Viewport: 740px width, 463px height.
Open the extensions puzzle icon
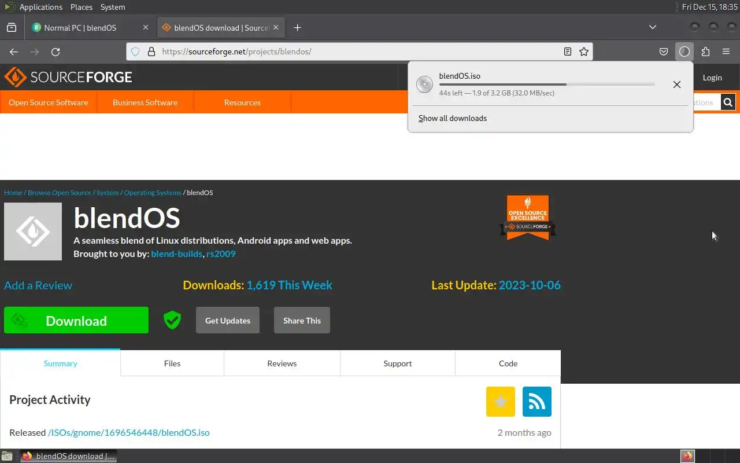[705, 52]
